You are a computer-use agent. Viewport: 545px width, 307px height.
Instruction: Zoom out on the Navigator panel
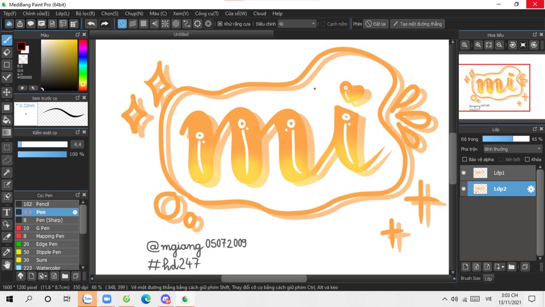coord(499,45)
